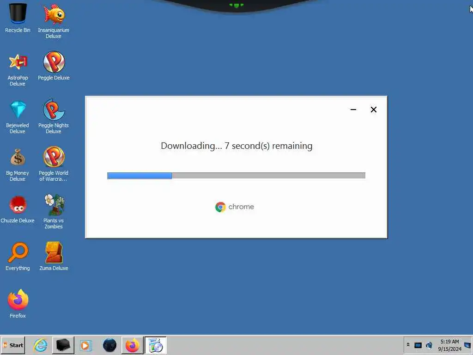This screenshot has width=473, height=355.
Task: Click the show desktop tray icon
Action: [467, 345]
